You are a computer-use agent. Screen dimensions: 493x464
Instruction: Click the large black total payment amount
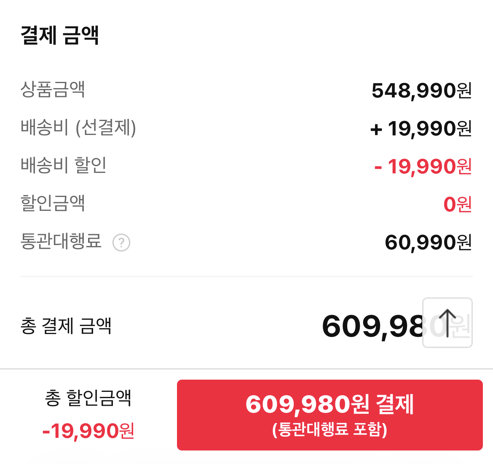click(373, 326)
